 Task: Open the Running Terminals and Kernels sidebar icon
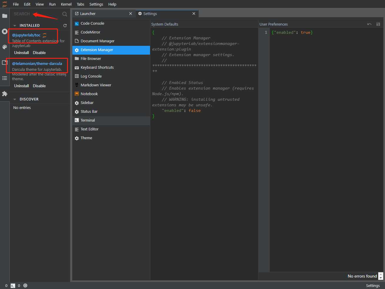tap(5, 31)
